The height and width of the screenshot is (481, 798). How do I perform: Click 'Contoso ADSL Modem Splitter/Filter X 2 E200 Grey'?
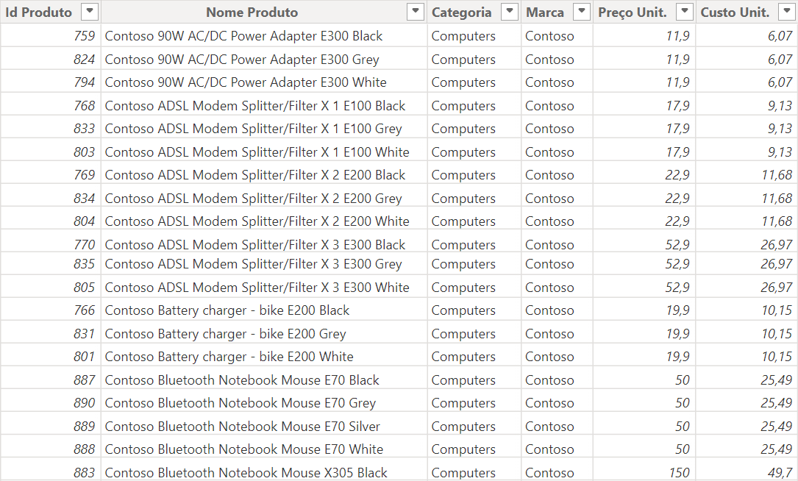point(254,199)
